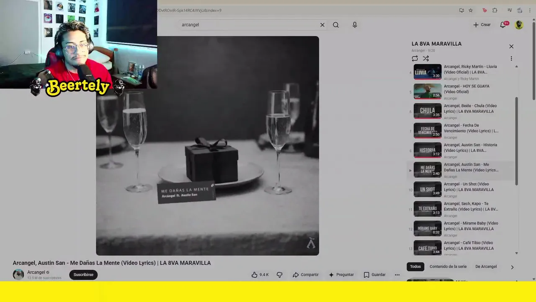Open the red Tp browser extension
This screenshot has width=536, height=302.
pos(484,10)
